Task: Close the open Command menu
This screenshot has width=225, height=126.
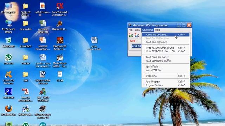Action: pos(148,30)
